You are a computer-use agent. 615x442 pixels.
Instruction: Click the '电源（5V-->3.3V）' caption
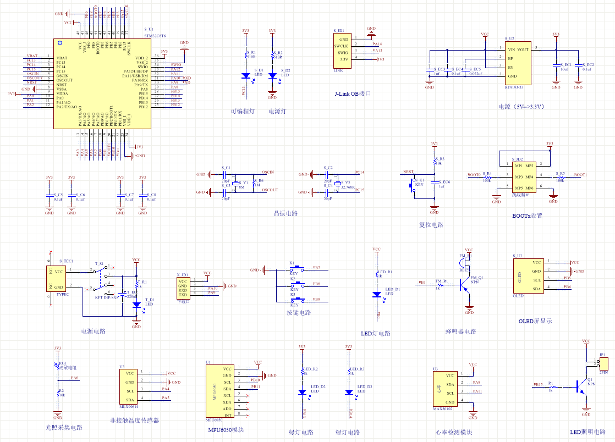tap(521, 107)
